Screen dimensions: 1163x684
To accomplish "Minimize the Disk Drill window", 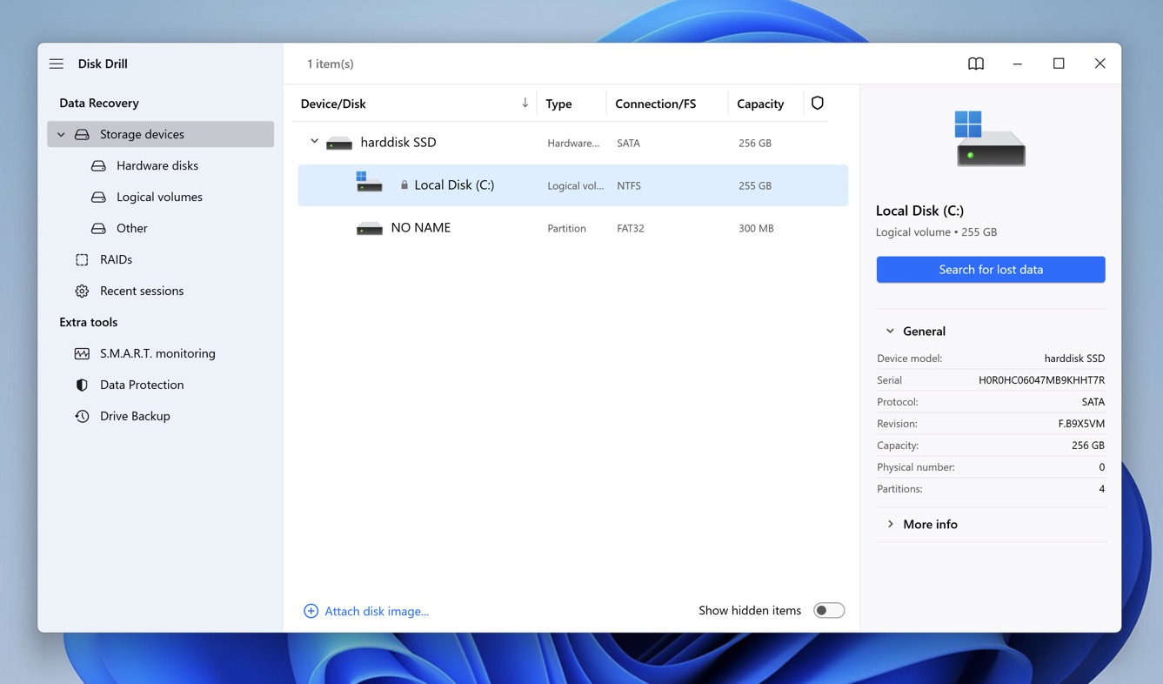I will [1017, 64].
